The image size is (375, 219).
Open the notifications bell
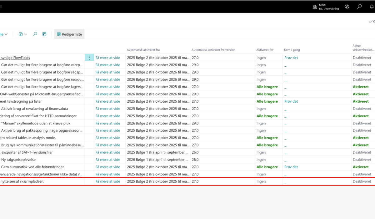[x=372, y=7]
